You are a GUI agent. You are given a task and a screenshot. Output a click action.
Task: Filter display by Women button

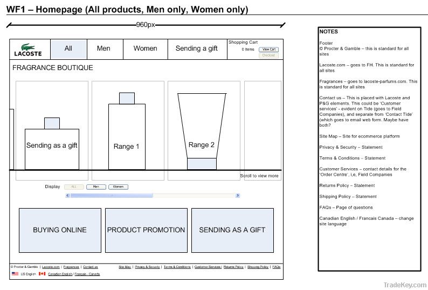click(118, 187)
